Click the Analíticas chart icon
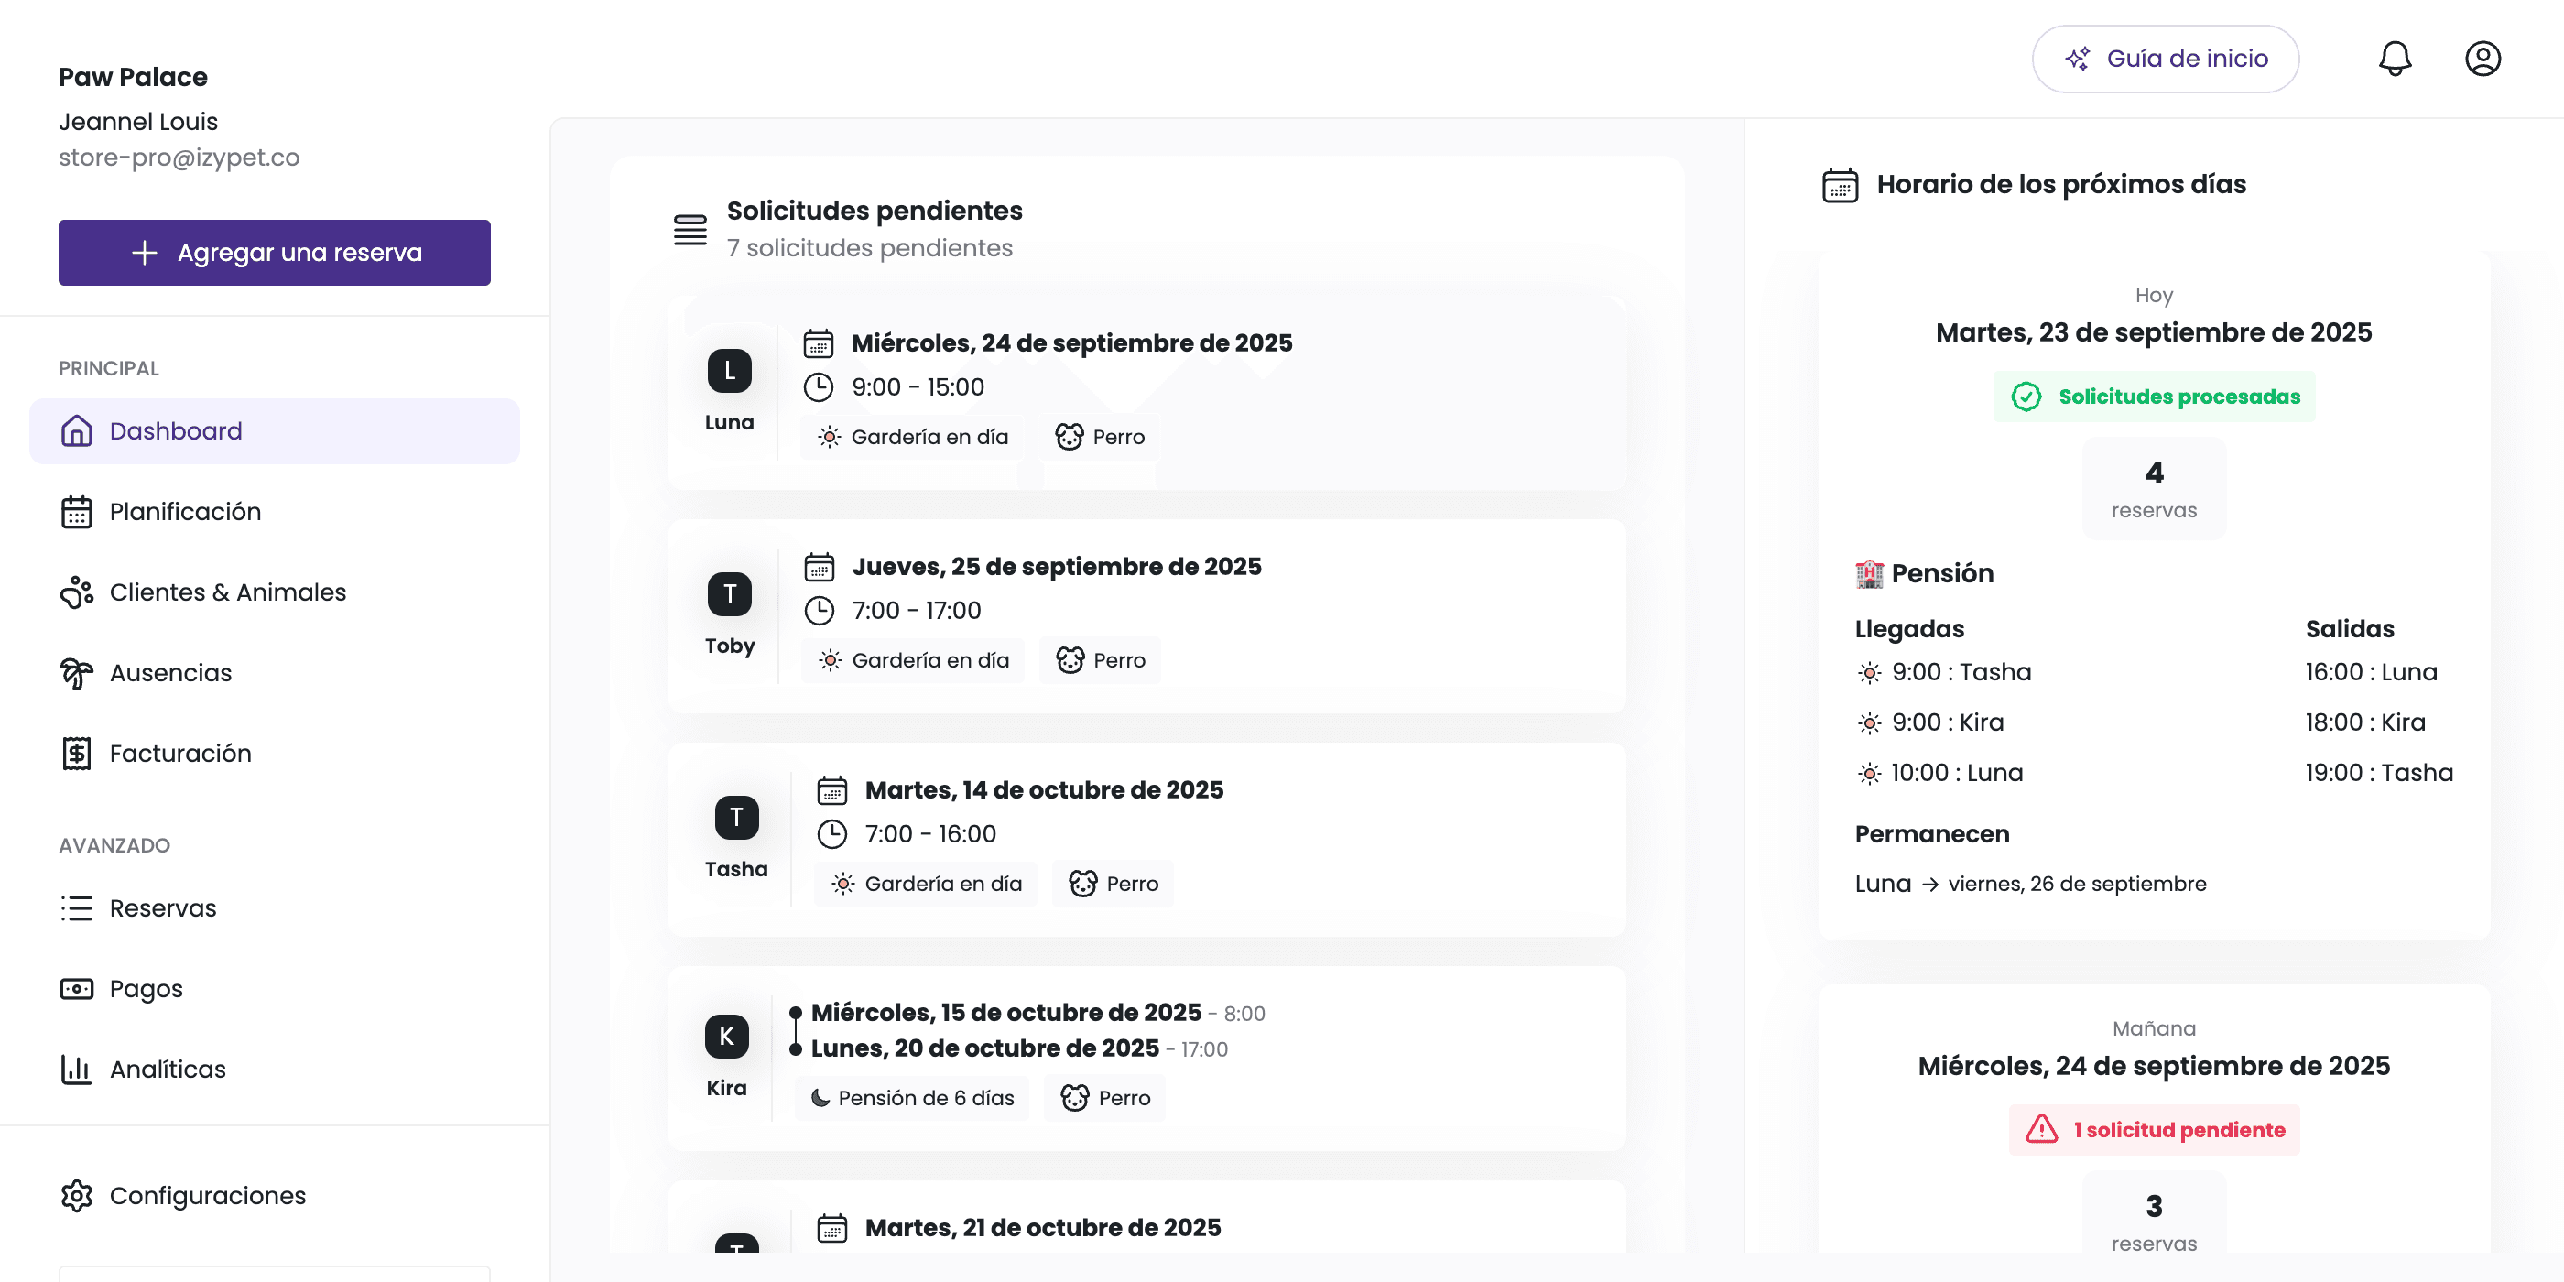2564x1282 pixels. (x=77, y=1069)
